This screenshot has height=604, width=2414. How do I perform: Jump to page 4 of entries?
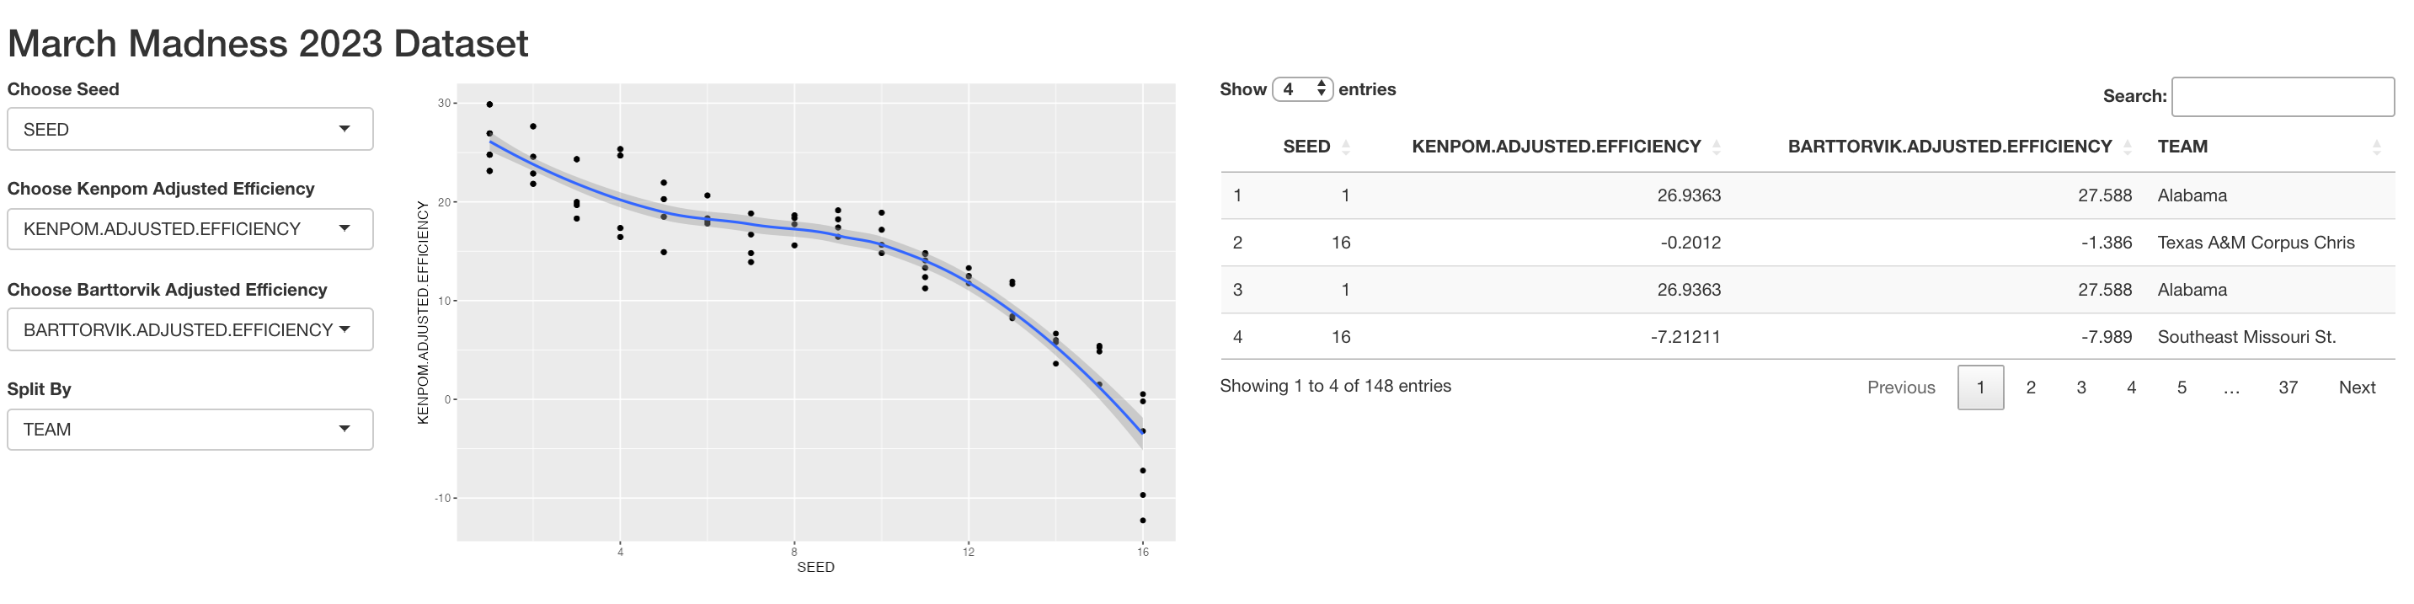(2131, 388)
